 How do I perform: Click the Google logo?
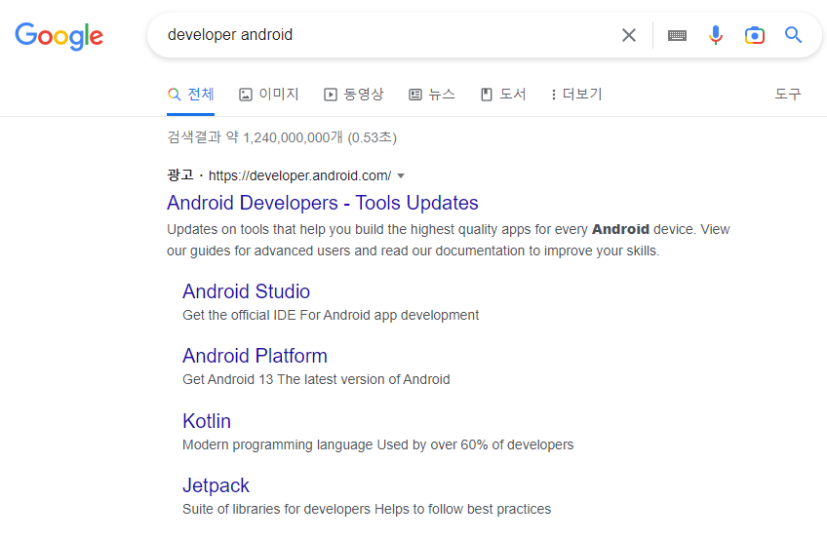point(59,36)
